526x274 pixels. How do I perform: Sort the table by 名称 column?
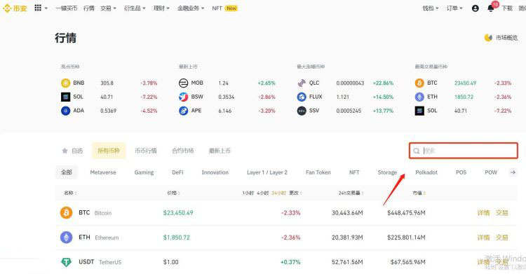click(x=70, y=193)
